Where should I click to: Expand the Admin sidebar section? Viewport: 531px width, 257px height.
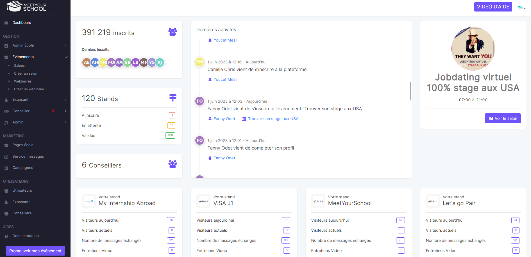[65, 122]
